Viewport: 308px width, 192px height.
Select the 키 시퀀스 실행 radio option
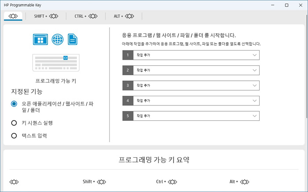(14, 123)
